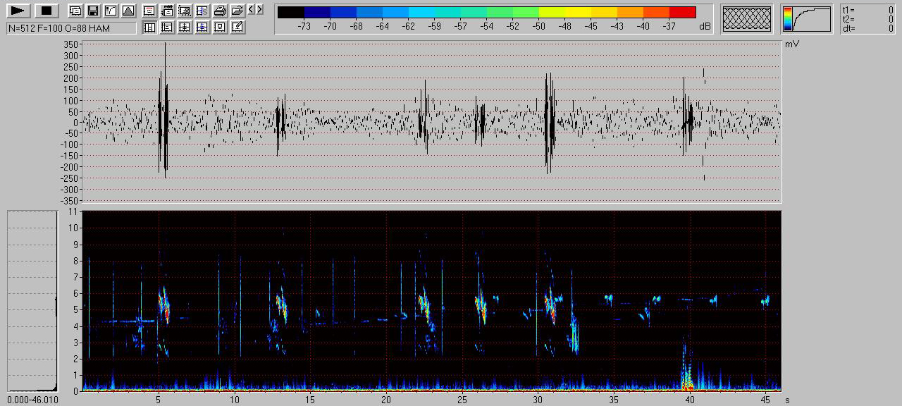Toggle the blue crosshair cursor mode button
Image resolution: width=902 pixels, height=406 pixels.
pos(202,27)
